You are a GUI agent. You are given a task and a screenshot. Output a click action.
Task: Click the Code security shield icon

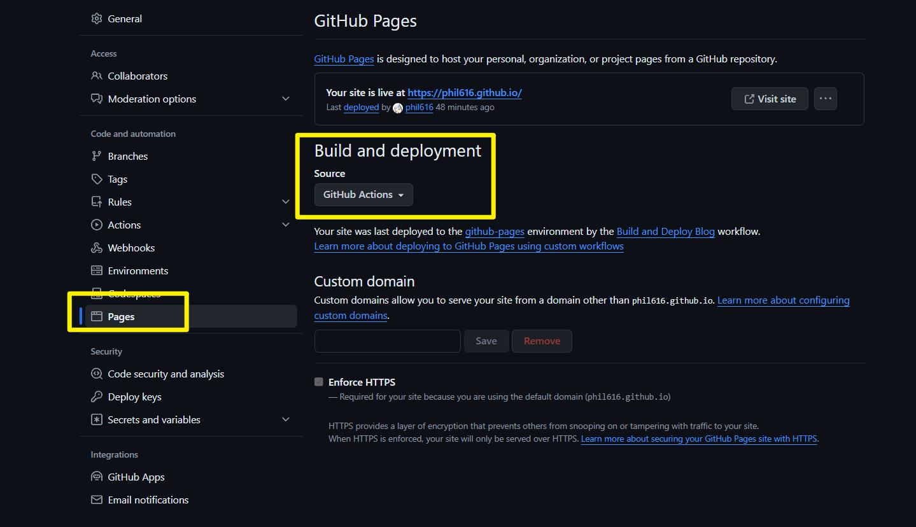coord(97,374)
